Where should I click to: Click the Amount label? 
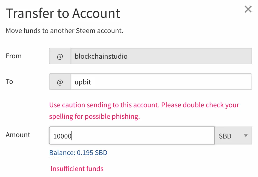(18, 135)
